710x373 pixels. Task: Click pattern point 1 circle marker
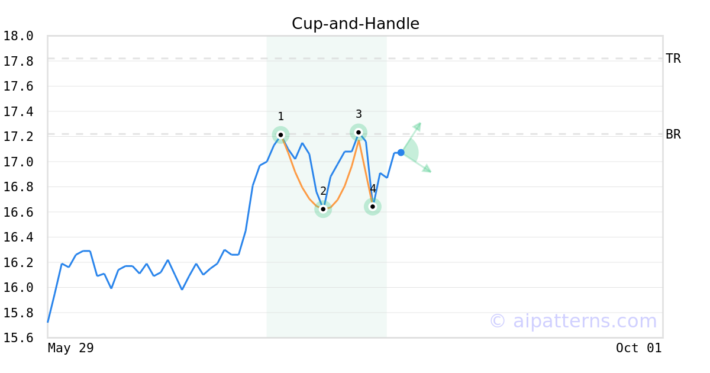pyautogui.click(x=280, y=135)
